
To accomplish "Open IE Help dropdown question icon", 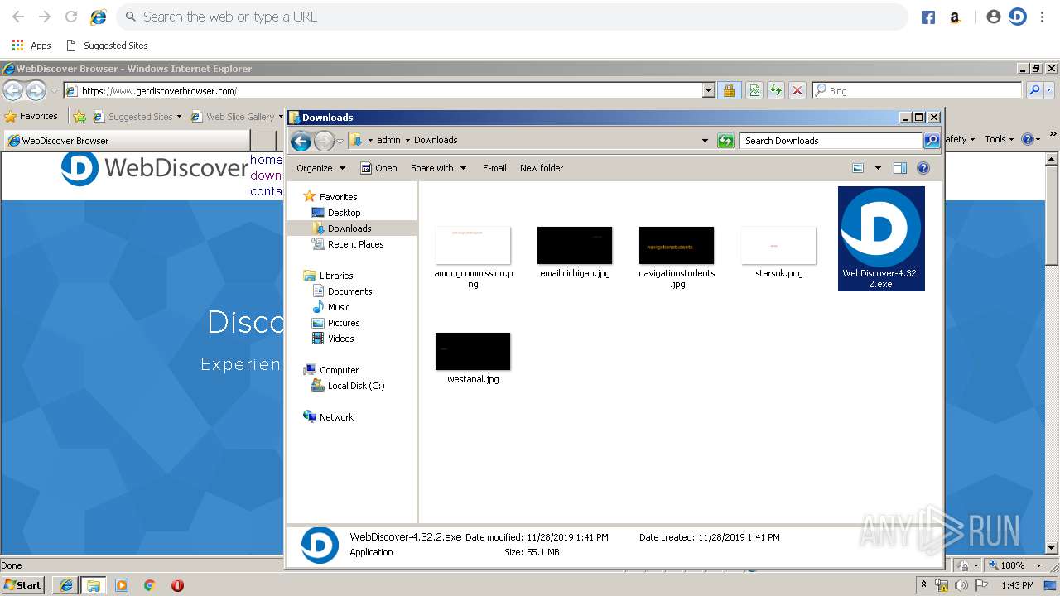I will (x=1032, y=139).
